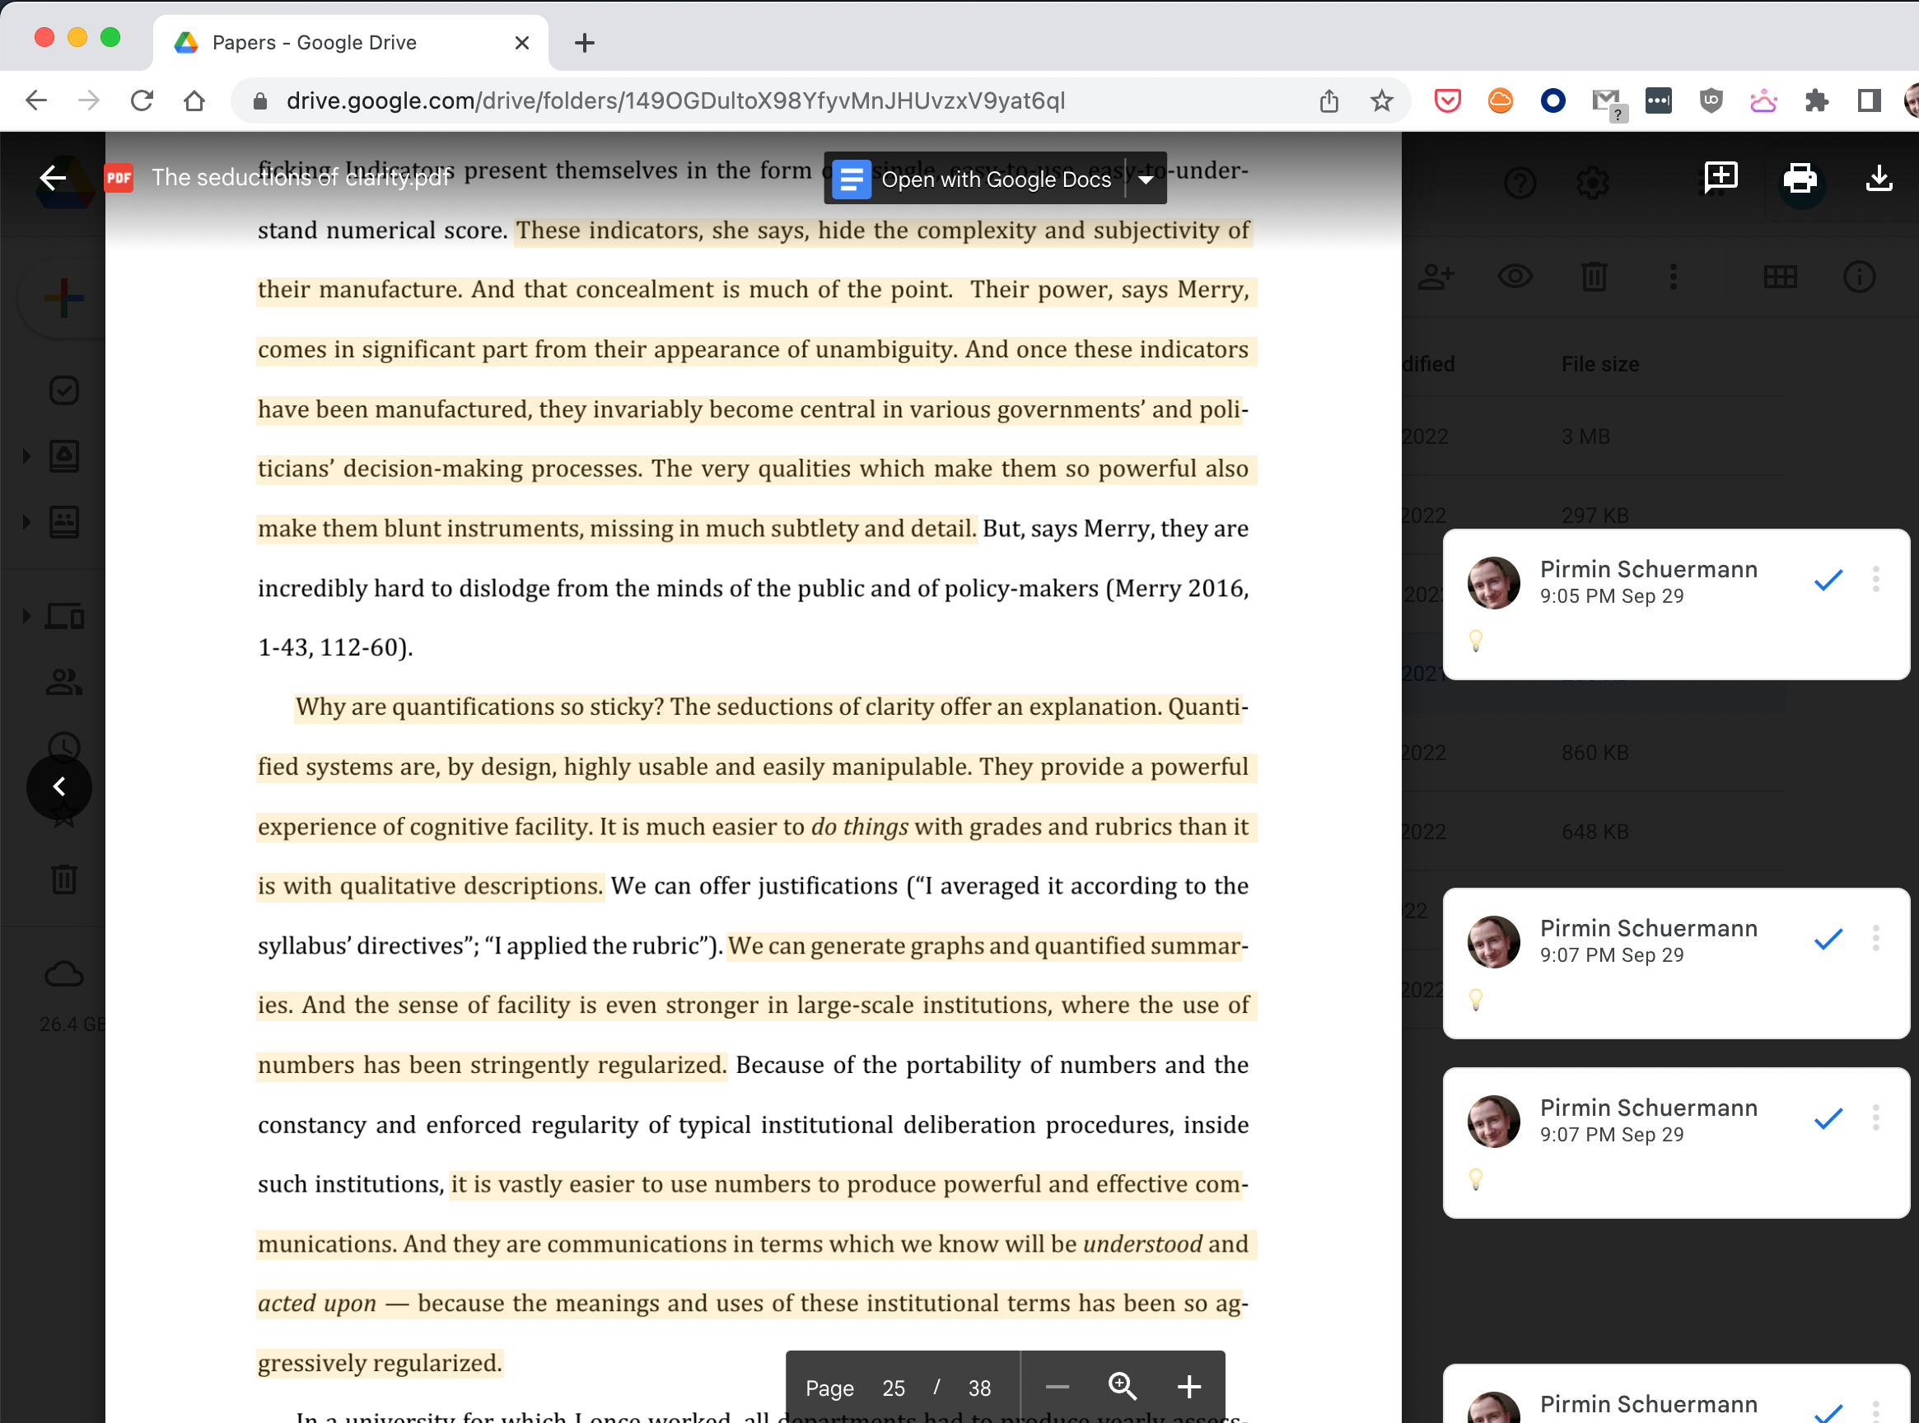Resolve the 9:05 PM comment checkmark
The width and height of the screenshot is (1919, 1423).
[1828, 581]
